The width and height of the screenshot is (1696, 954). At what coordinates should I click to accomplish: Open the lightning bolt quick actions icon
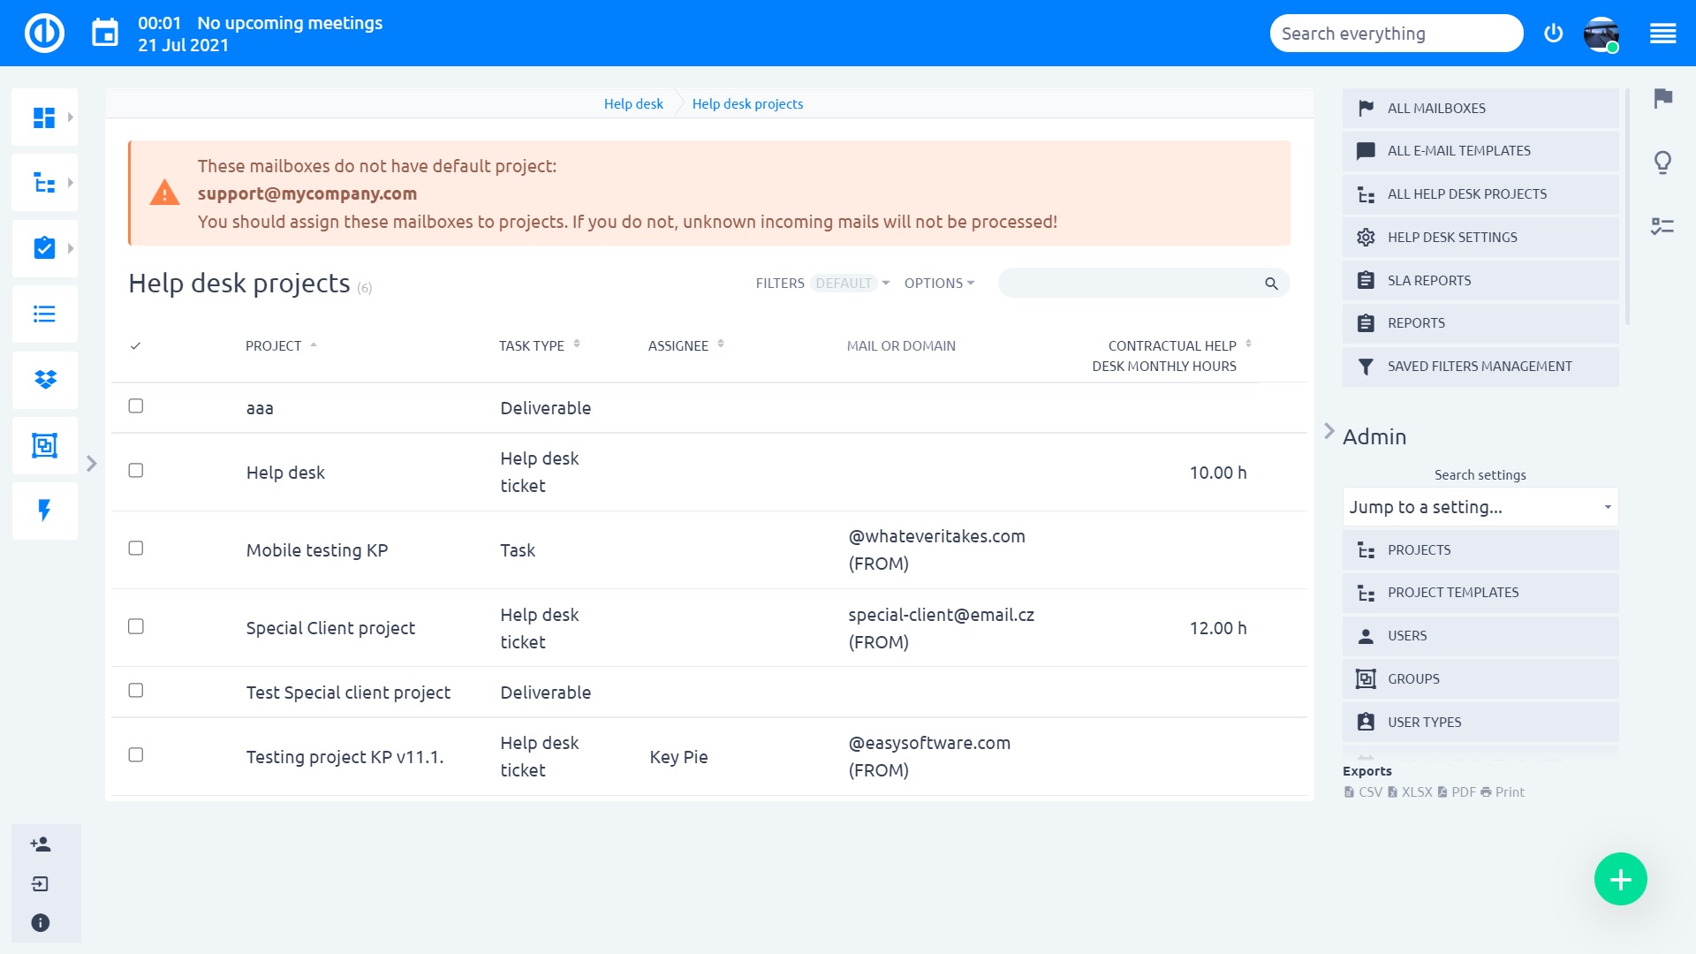pyautogui.click(x=44, y=511)
